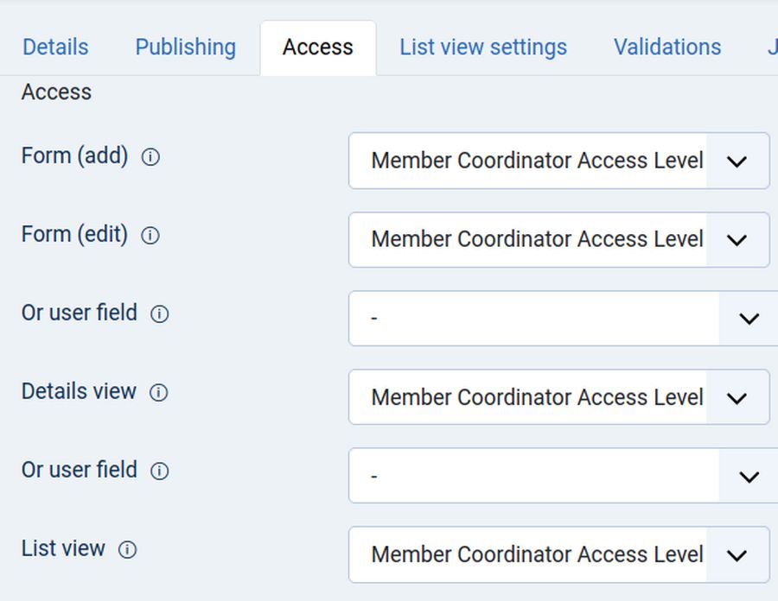Open the Form (add) access level dropdown
This screenshot has height=601, width=778.
coord(558,161)
